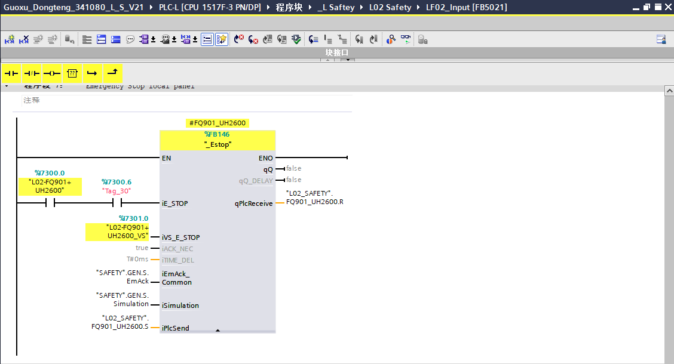Screen dimensions: 674x364
Task: Insert an output coil instruction
Action: tap(52, 73)
